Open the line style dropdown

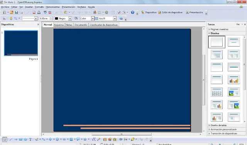36,18
